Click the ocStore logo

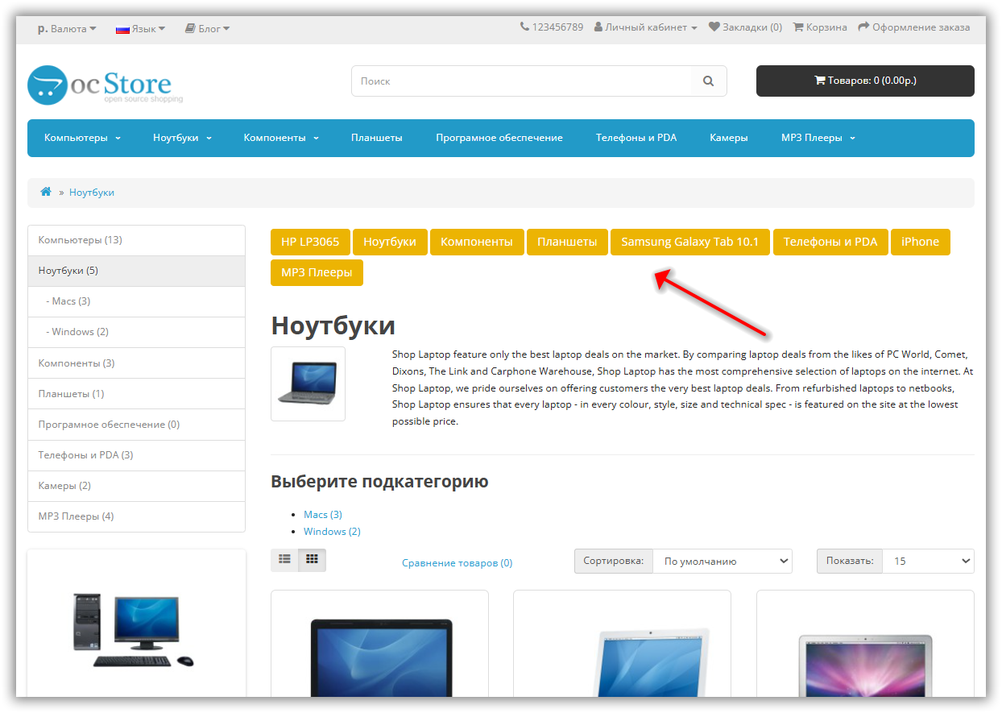tap(105, 85)
